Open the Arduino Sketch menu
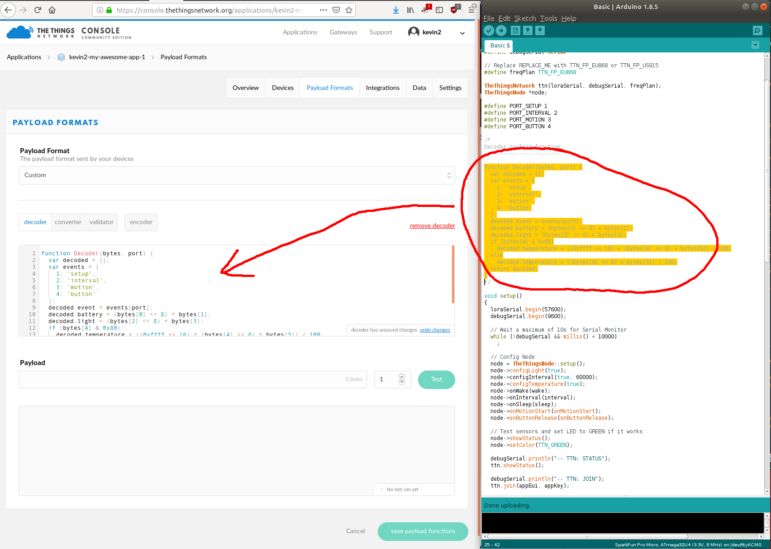Viewport: 771px width, 549px height. coord(525,19)
